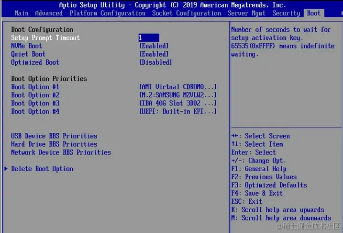Select the Server Mgmt tab
This screenshot has height=233, width=343.
tap(246, 13)
